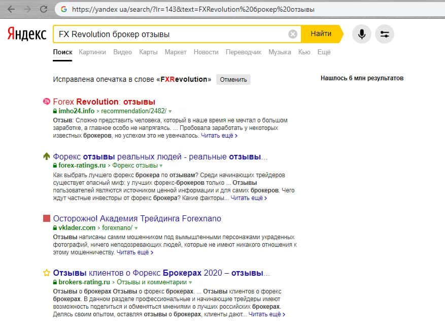Open Отзывы клиентов о Форекс Брокерах 2020 result

click(x=161, y=273)
